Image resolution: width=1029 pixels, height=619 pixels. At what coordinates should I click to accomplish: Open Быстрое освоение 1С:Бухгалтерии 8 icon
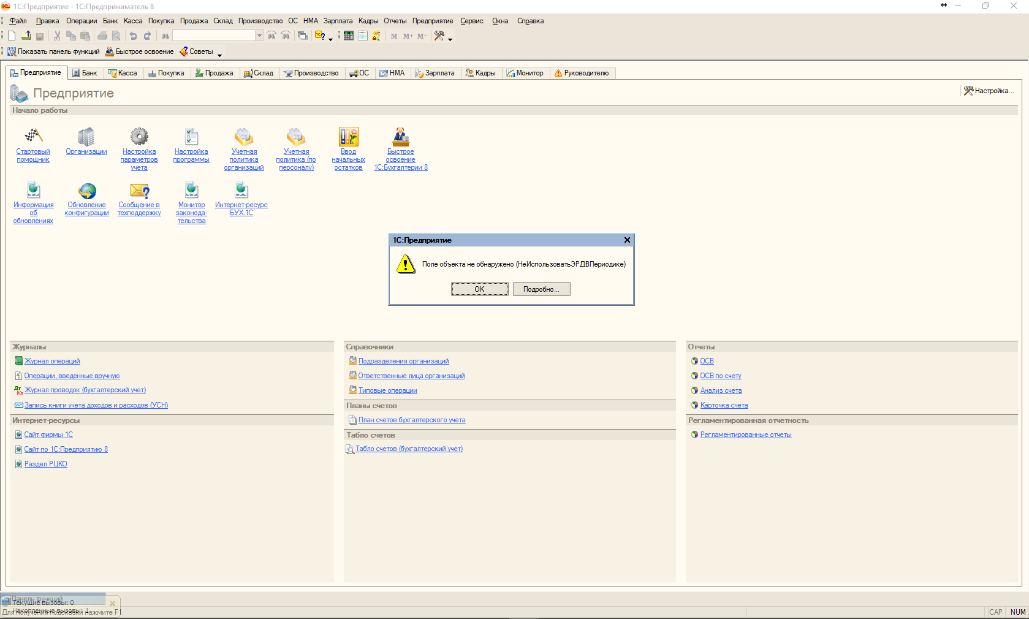point(401,135)
